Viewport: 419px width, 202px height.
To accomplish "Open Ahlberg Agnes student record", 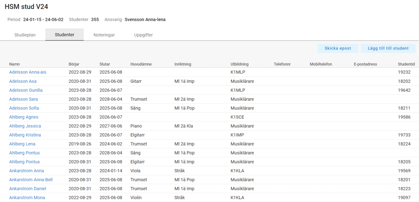I will [24, 117].
